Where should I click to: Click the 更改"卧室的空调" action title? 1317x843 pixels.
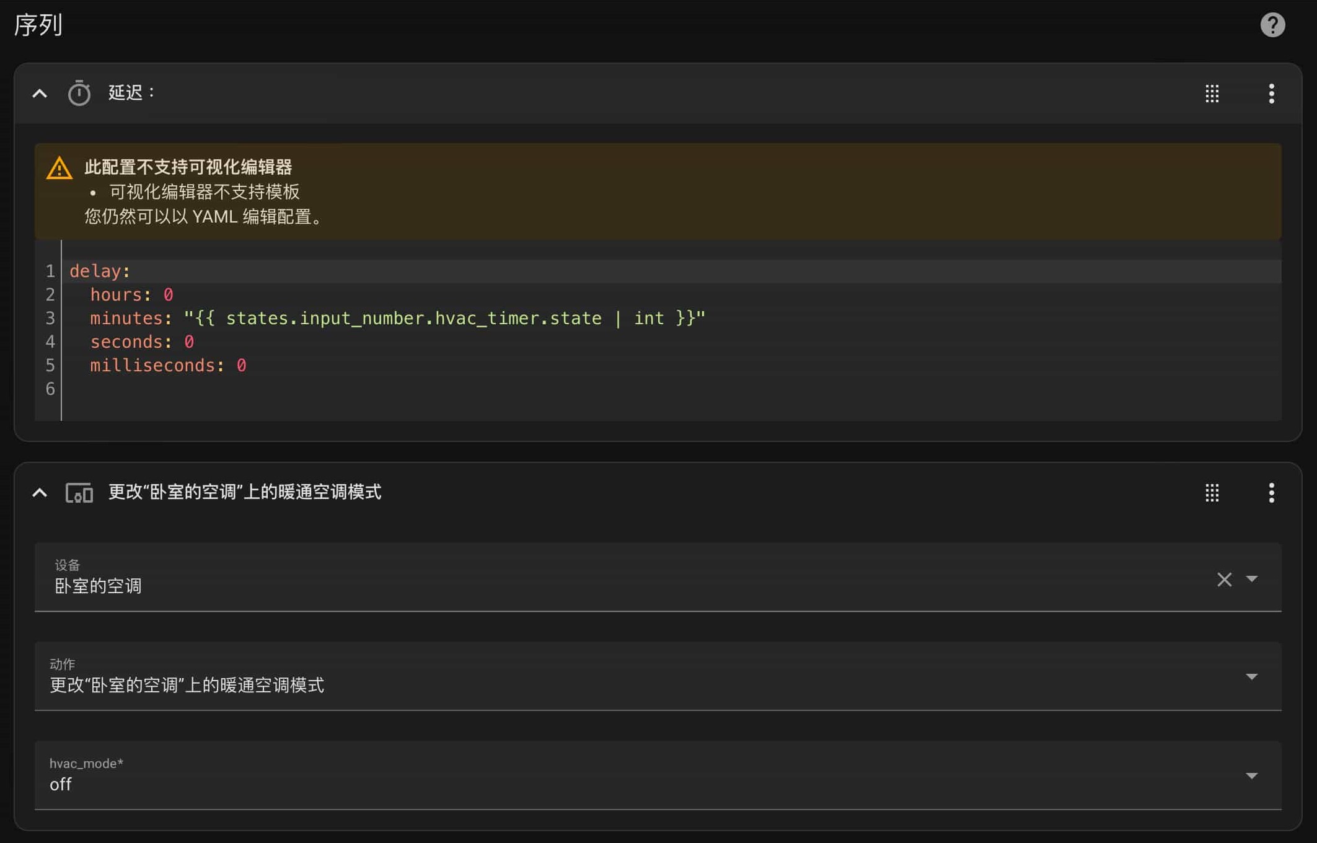coord(245,492)
